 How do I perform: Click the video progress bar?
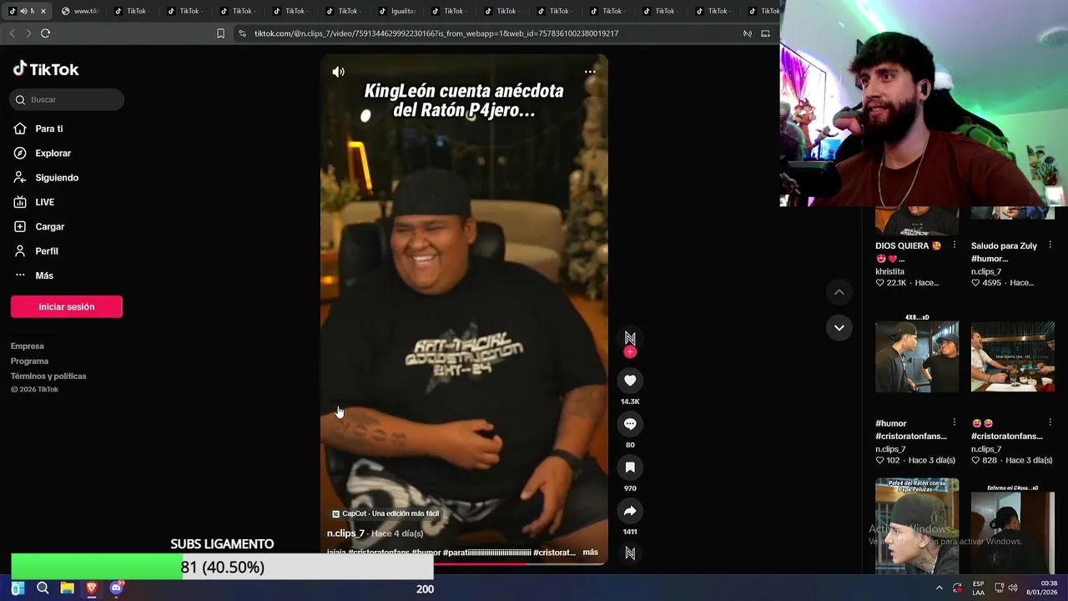coord(464,563)
